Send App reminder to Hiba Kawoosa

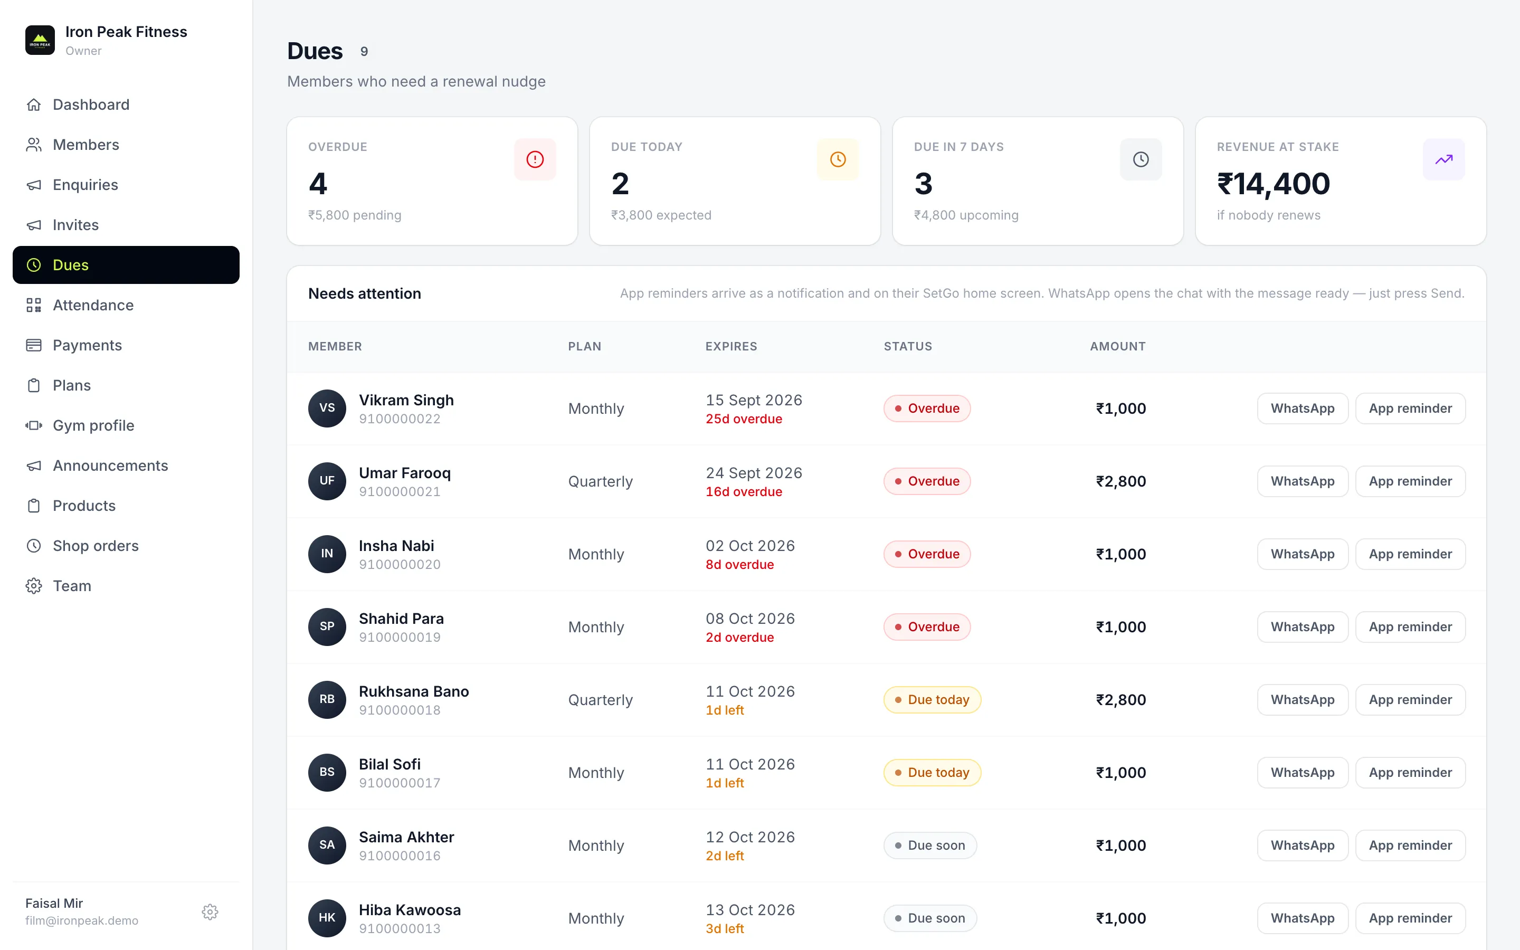[1410, 918]
